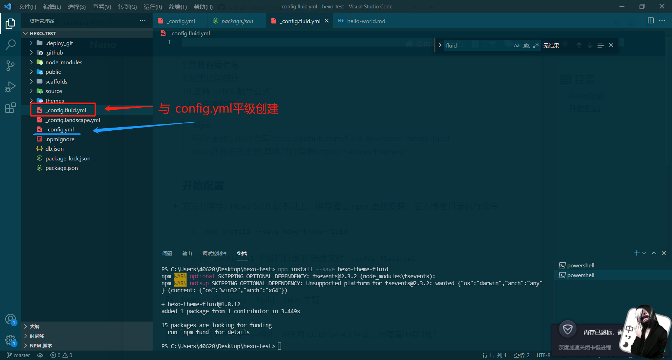672x360 pixels.
Task: Open the 文件(F) menu
Action: coord(28,7)
